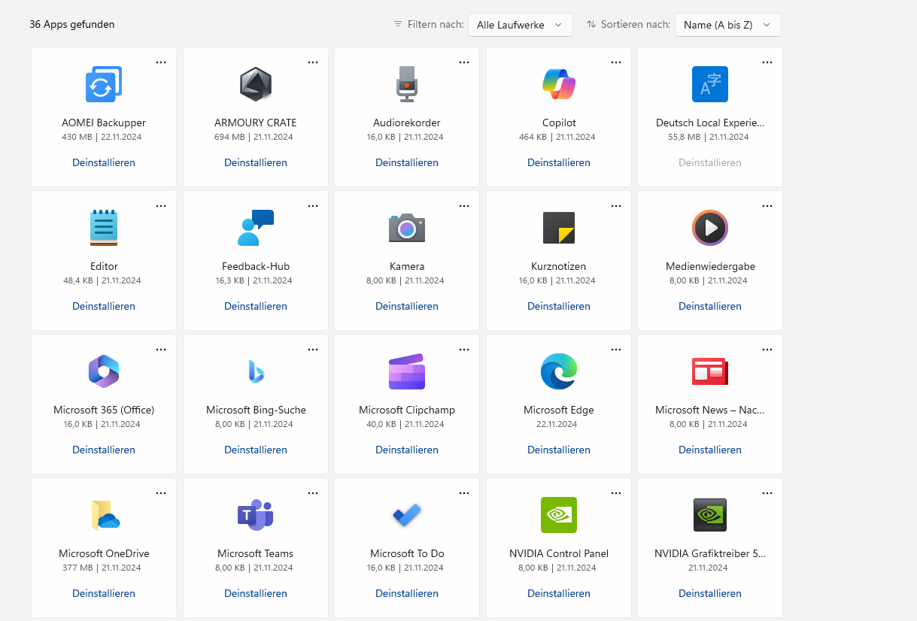The image size is (917, 621).
Task: Click the Feedback-Hub icon
Action: click(256, 228)
